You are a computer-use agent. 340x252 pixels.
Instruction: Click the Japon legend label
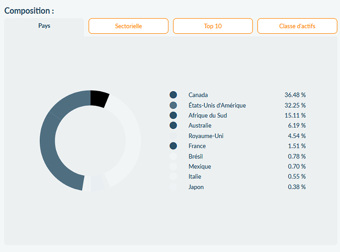click(x=197, y=187)
